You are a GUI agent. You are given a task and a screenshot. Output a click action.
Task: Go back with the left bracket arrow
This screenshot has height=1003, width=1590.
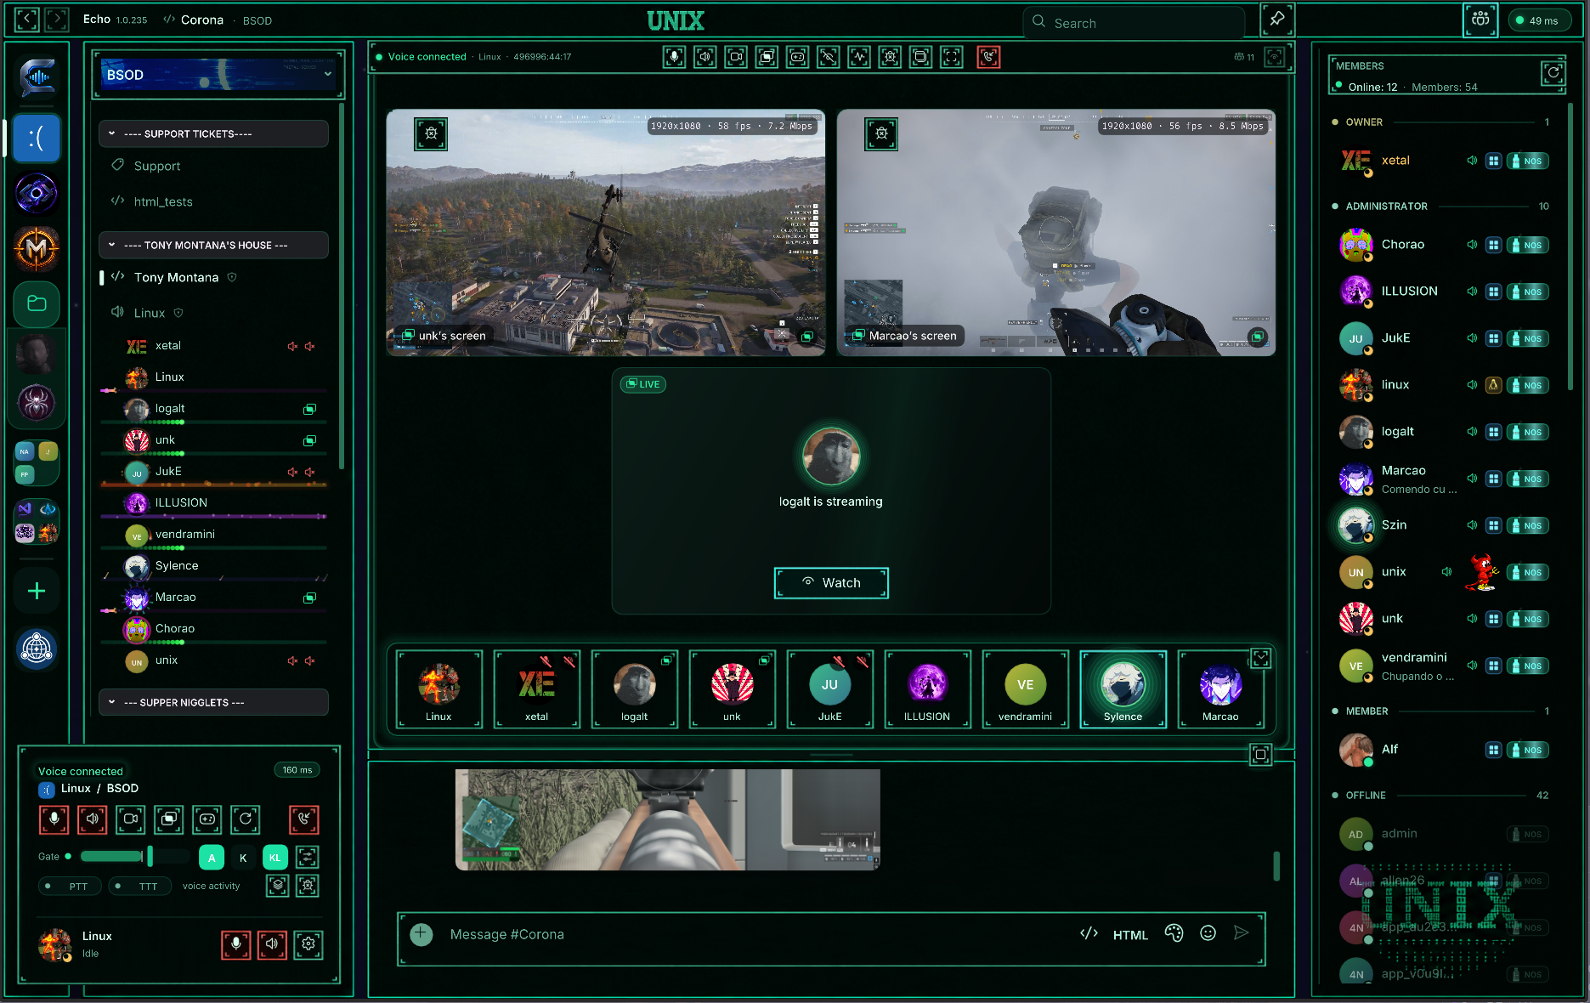pyautogui.click(x=27, y=20)
